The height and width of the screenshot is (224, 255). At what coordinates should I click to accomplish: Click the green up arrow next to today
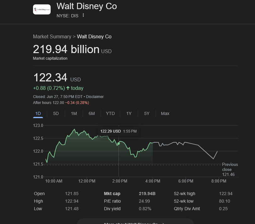[x=68, y=88]
